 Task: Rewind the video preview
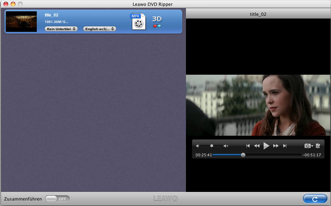click(x=257, y=146)
